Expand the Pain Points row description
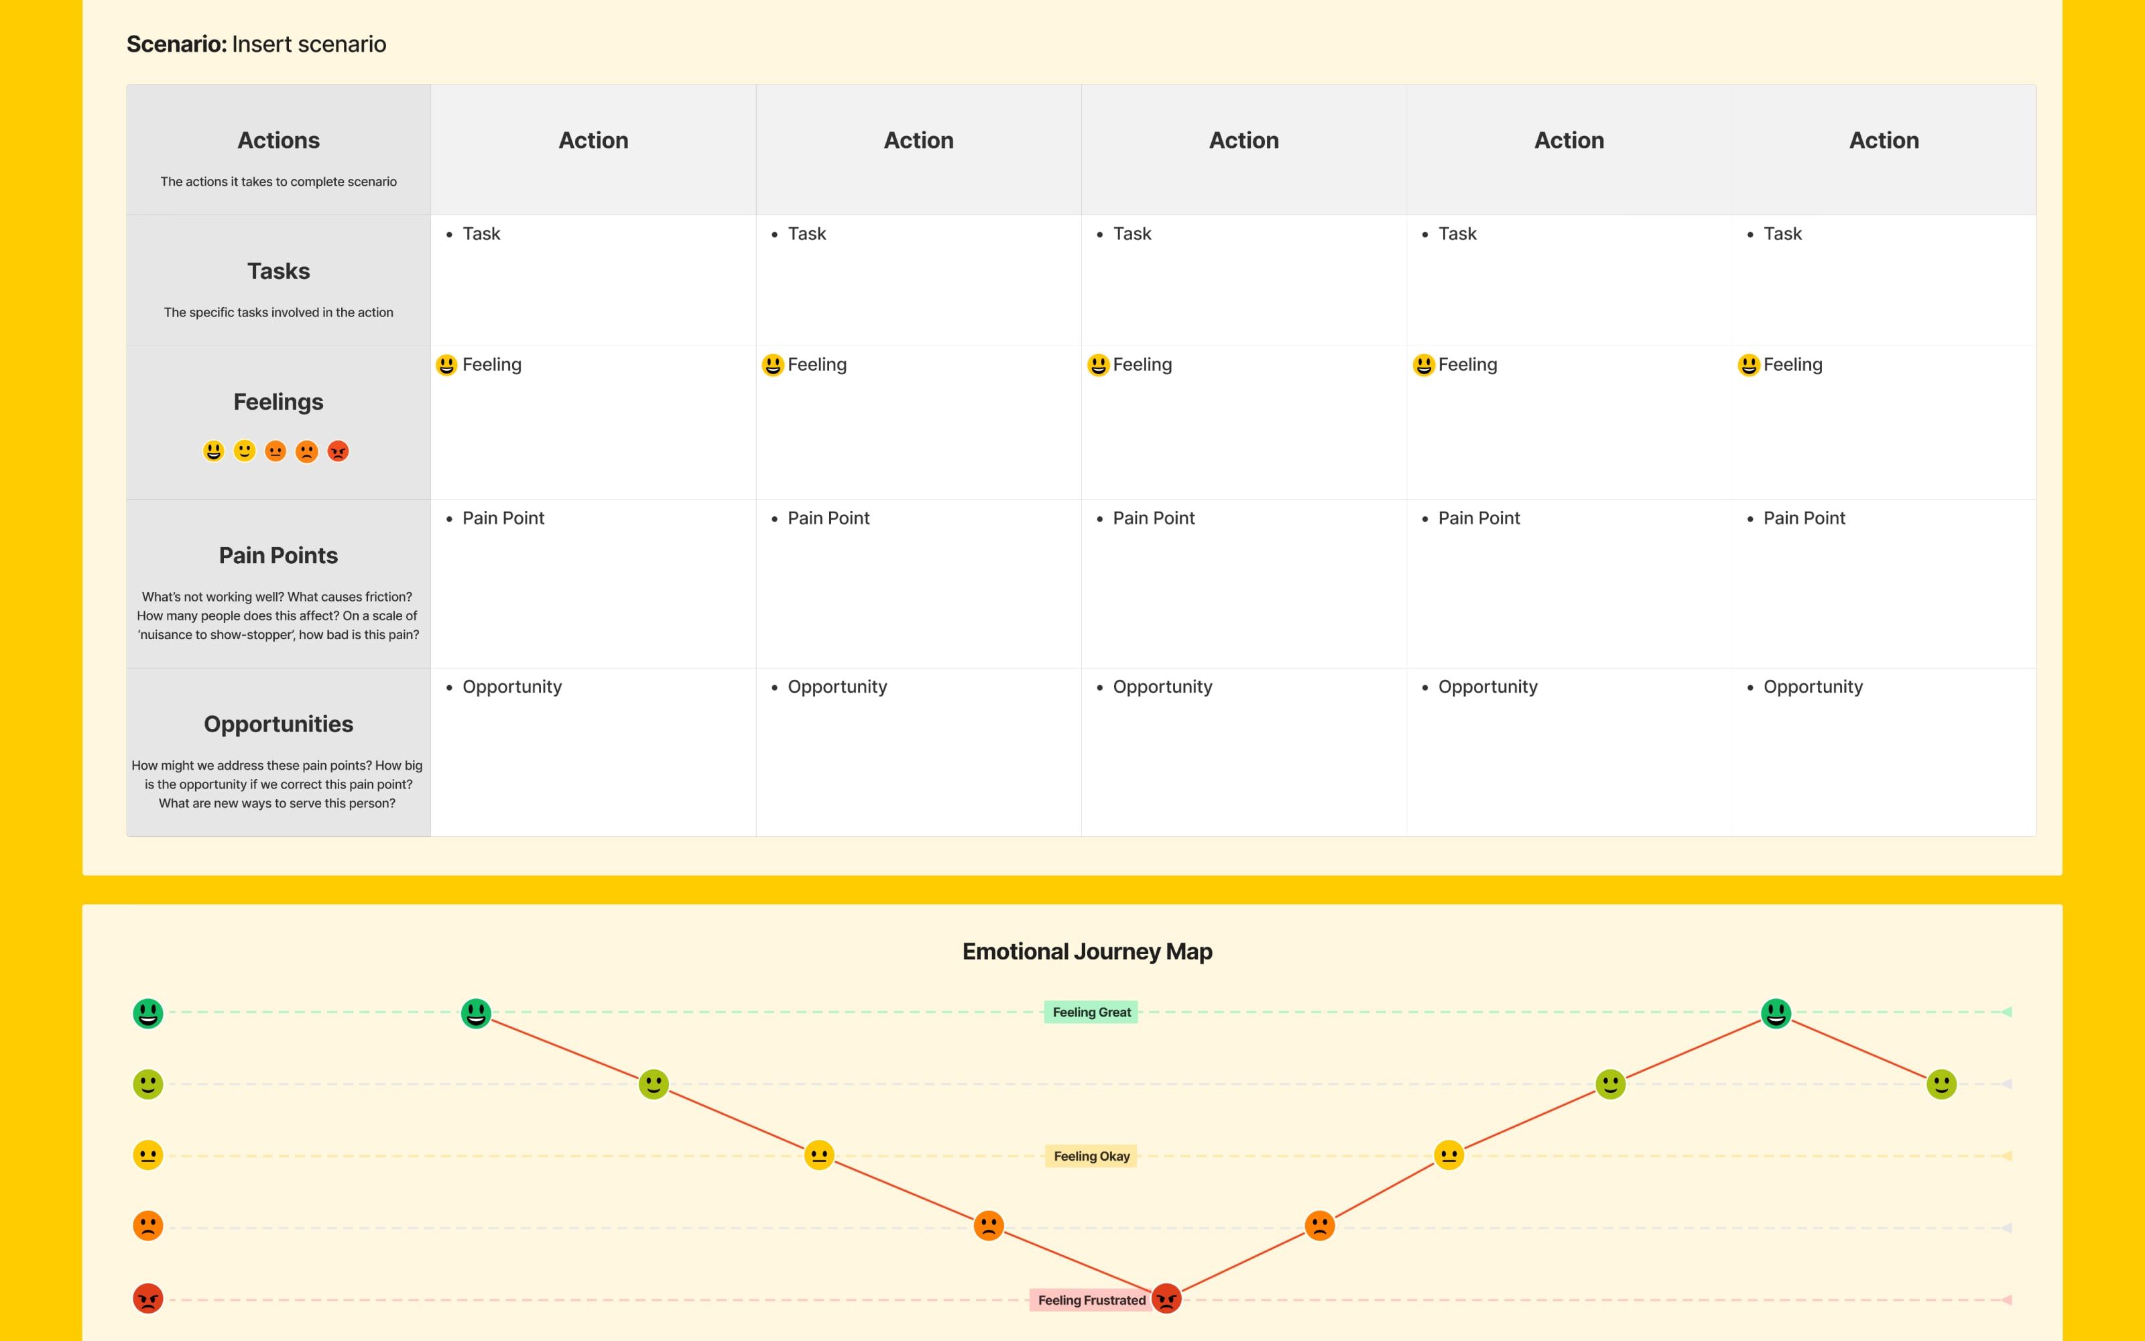The image size is (2145, 1341). [x=278, y=614]
